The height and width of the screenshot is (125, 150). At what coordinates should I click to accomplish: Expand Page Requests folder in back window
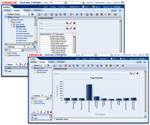pos(9,20)
